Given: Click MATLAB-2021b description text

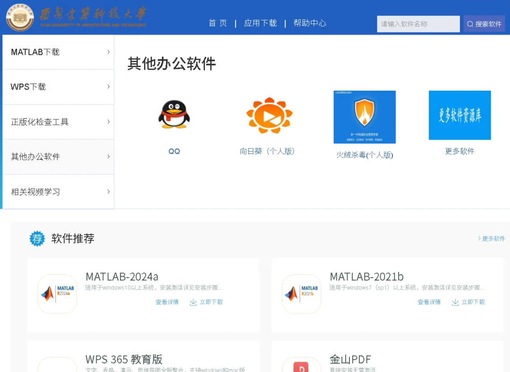Looking at the screenshot, I should (x=407, y=288).
